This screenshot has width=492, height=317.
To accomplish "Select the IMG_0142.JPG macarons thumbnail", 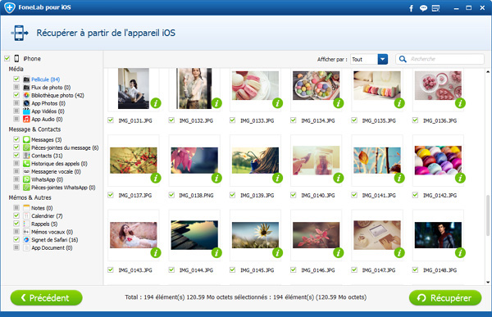I will click(x=438, y=161).
